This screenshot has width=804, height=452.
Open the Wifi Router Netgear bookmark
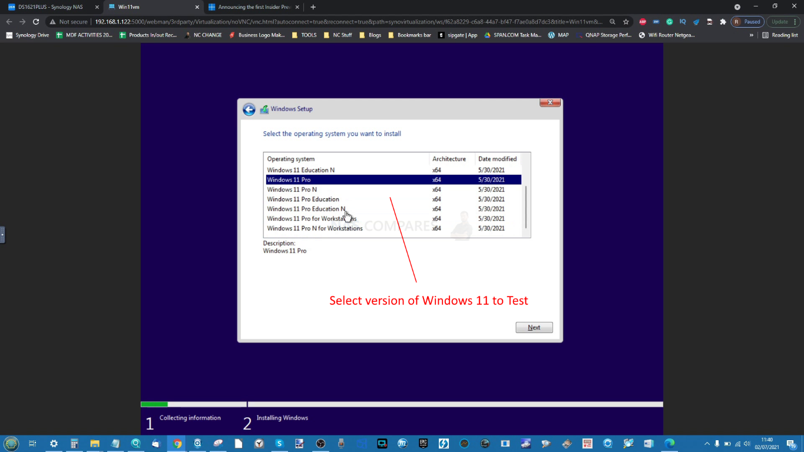(x=667, y=35)
